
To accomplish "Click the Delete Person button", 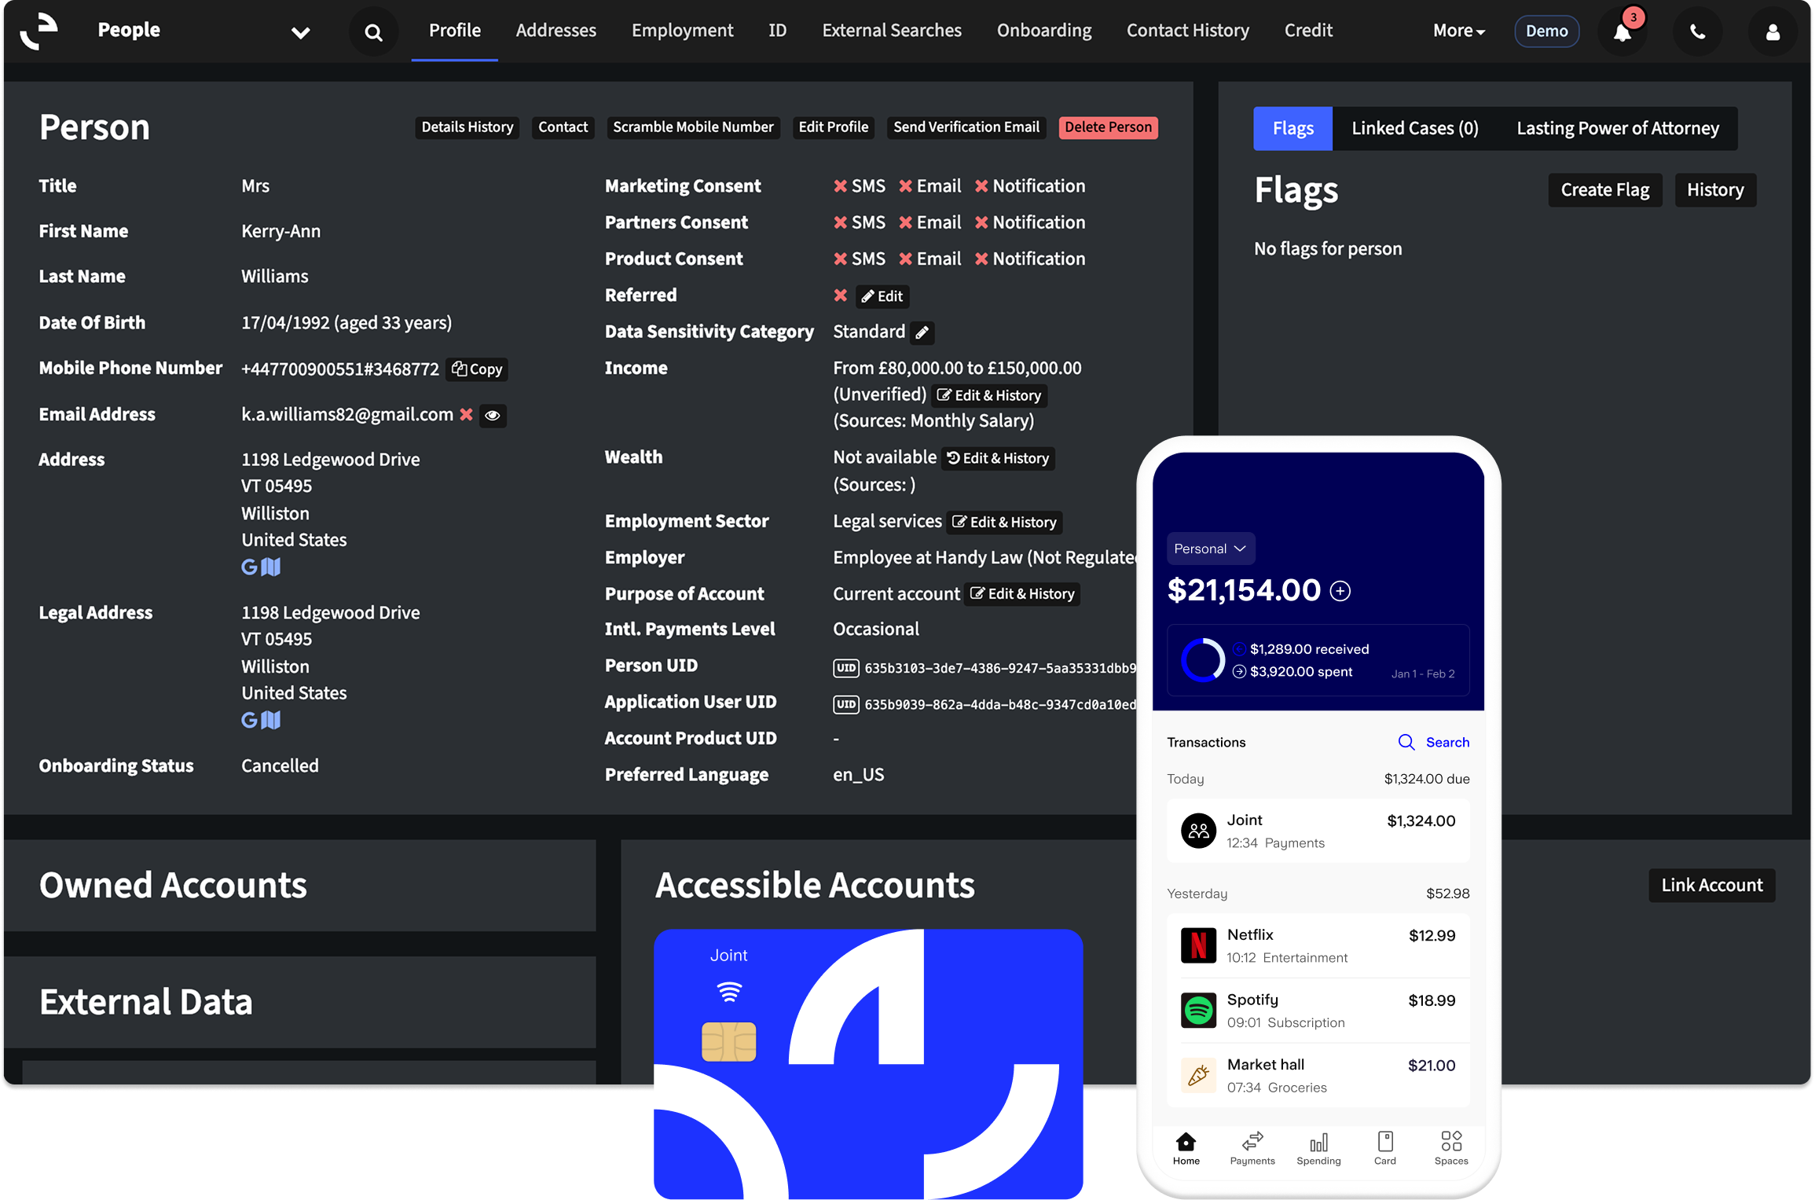I will pos(1107,127).
